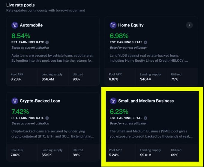Expand truncated Automobile pool description text
The height and width of the screenshot is (167, 204).
pos(52,58)
